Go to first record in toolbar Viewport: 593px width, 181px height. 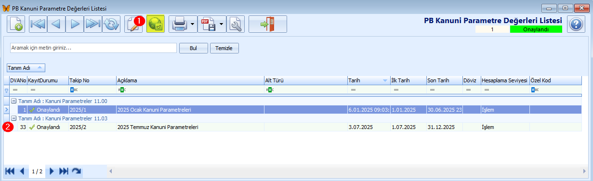(x=38, y=24)
